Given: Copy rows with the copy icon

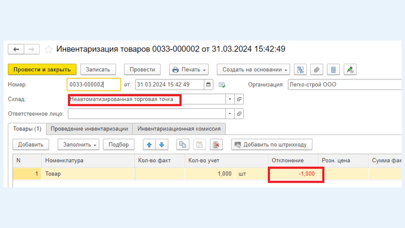Looking at the screenshot, I should coord(183,145).
